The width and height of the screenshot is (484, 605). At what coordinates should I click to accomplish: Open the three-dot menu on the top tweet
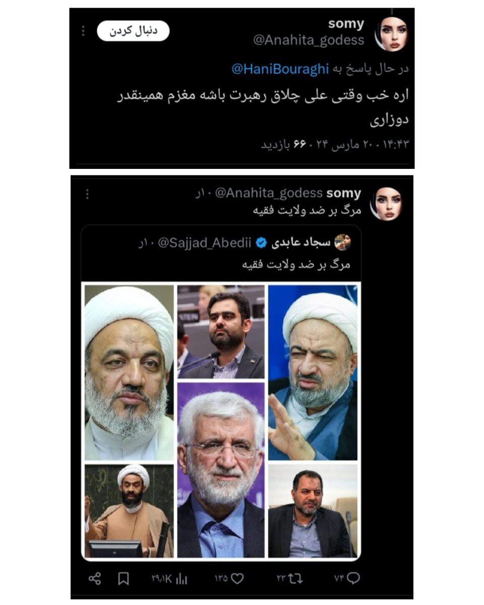pos(84,31)
